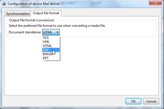Collapse the list using the combo box arrow
Screen dimensions: 164x109
pyautogui.click(x=57, y=32)
